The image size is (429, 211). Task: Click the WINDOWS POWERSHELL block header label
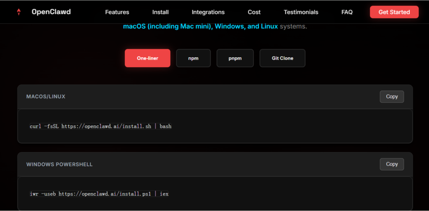click(59, 164)
